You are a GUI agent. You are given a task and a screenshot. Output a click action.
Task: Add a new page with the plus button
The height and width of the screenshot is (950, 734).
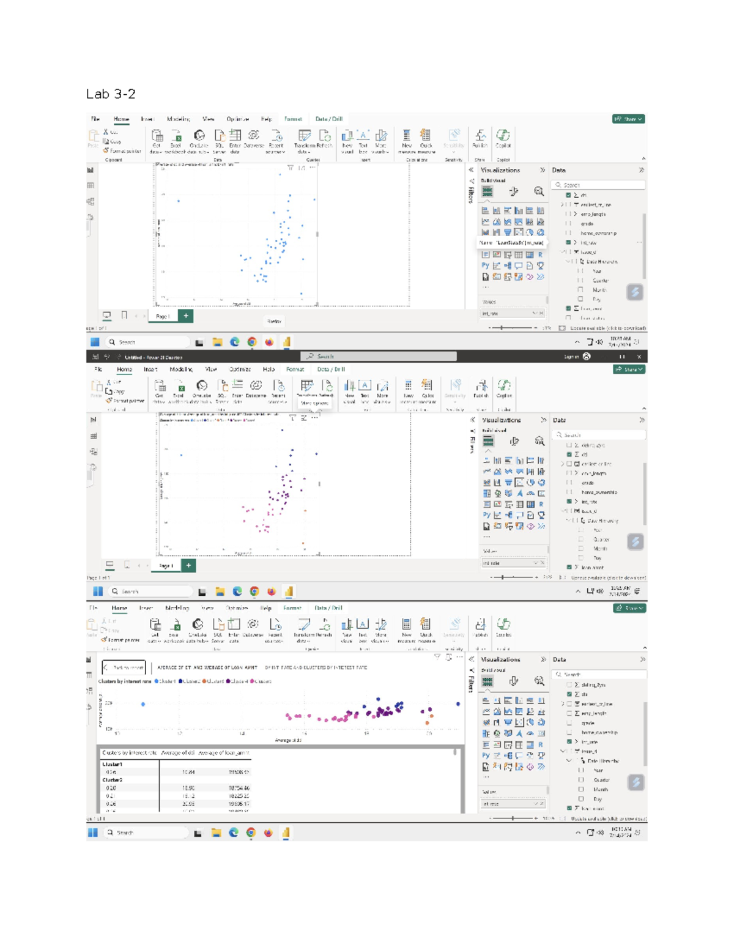coord(185,315)
